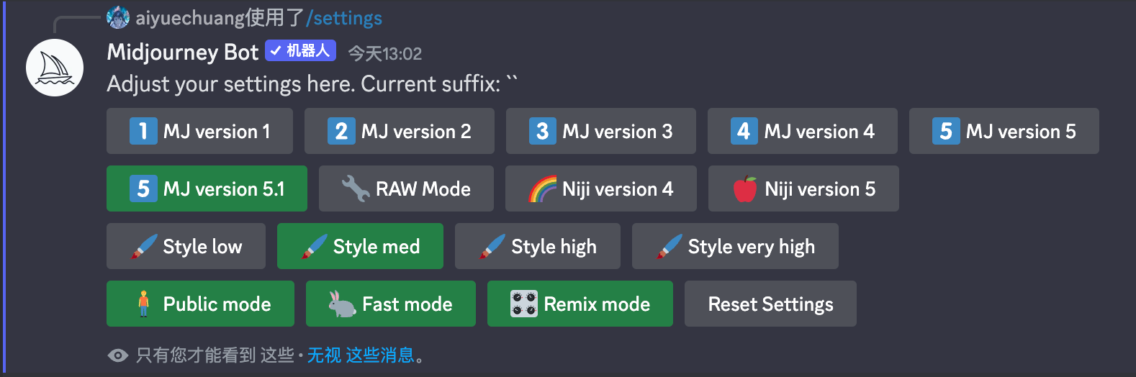1136x377 pixels.
Task: Click the Reset Settings button
Action: tap(770, 304)
